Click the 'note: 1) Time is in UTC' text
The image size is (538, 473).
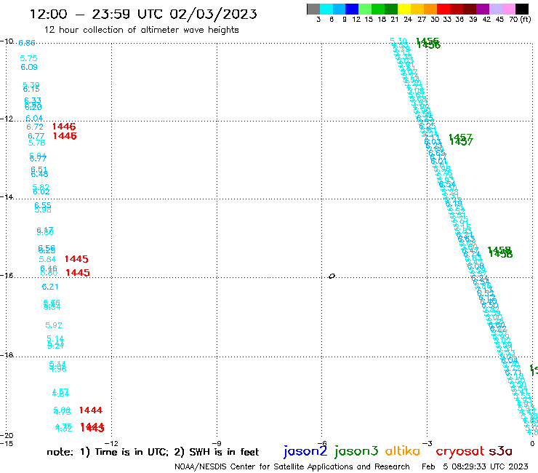click(x=108, y=452)
